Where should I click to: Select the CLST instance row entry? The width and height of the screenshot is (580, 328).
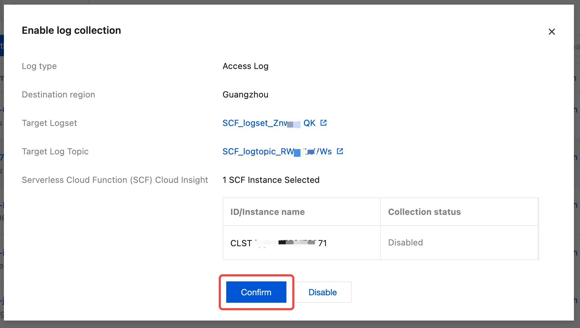(278, 243)
